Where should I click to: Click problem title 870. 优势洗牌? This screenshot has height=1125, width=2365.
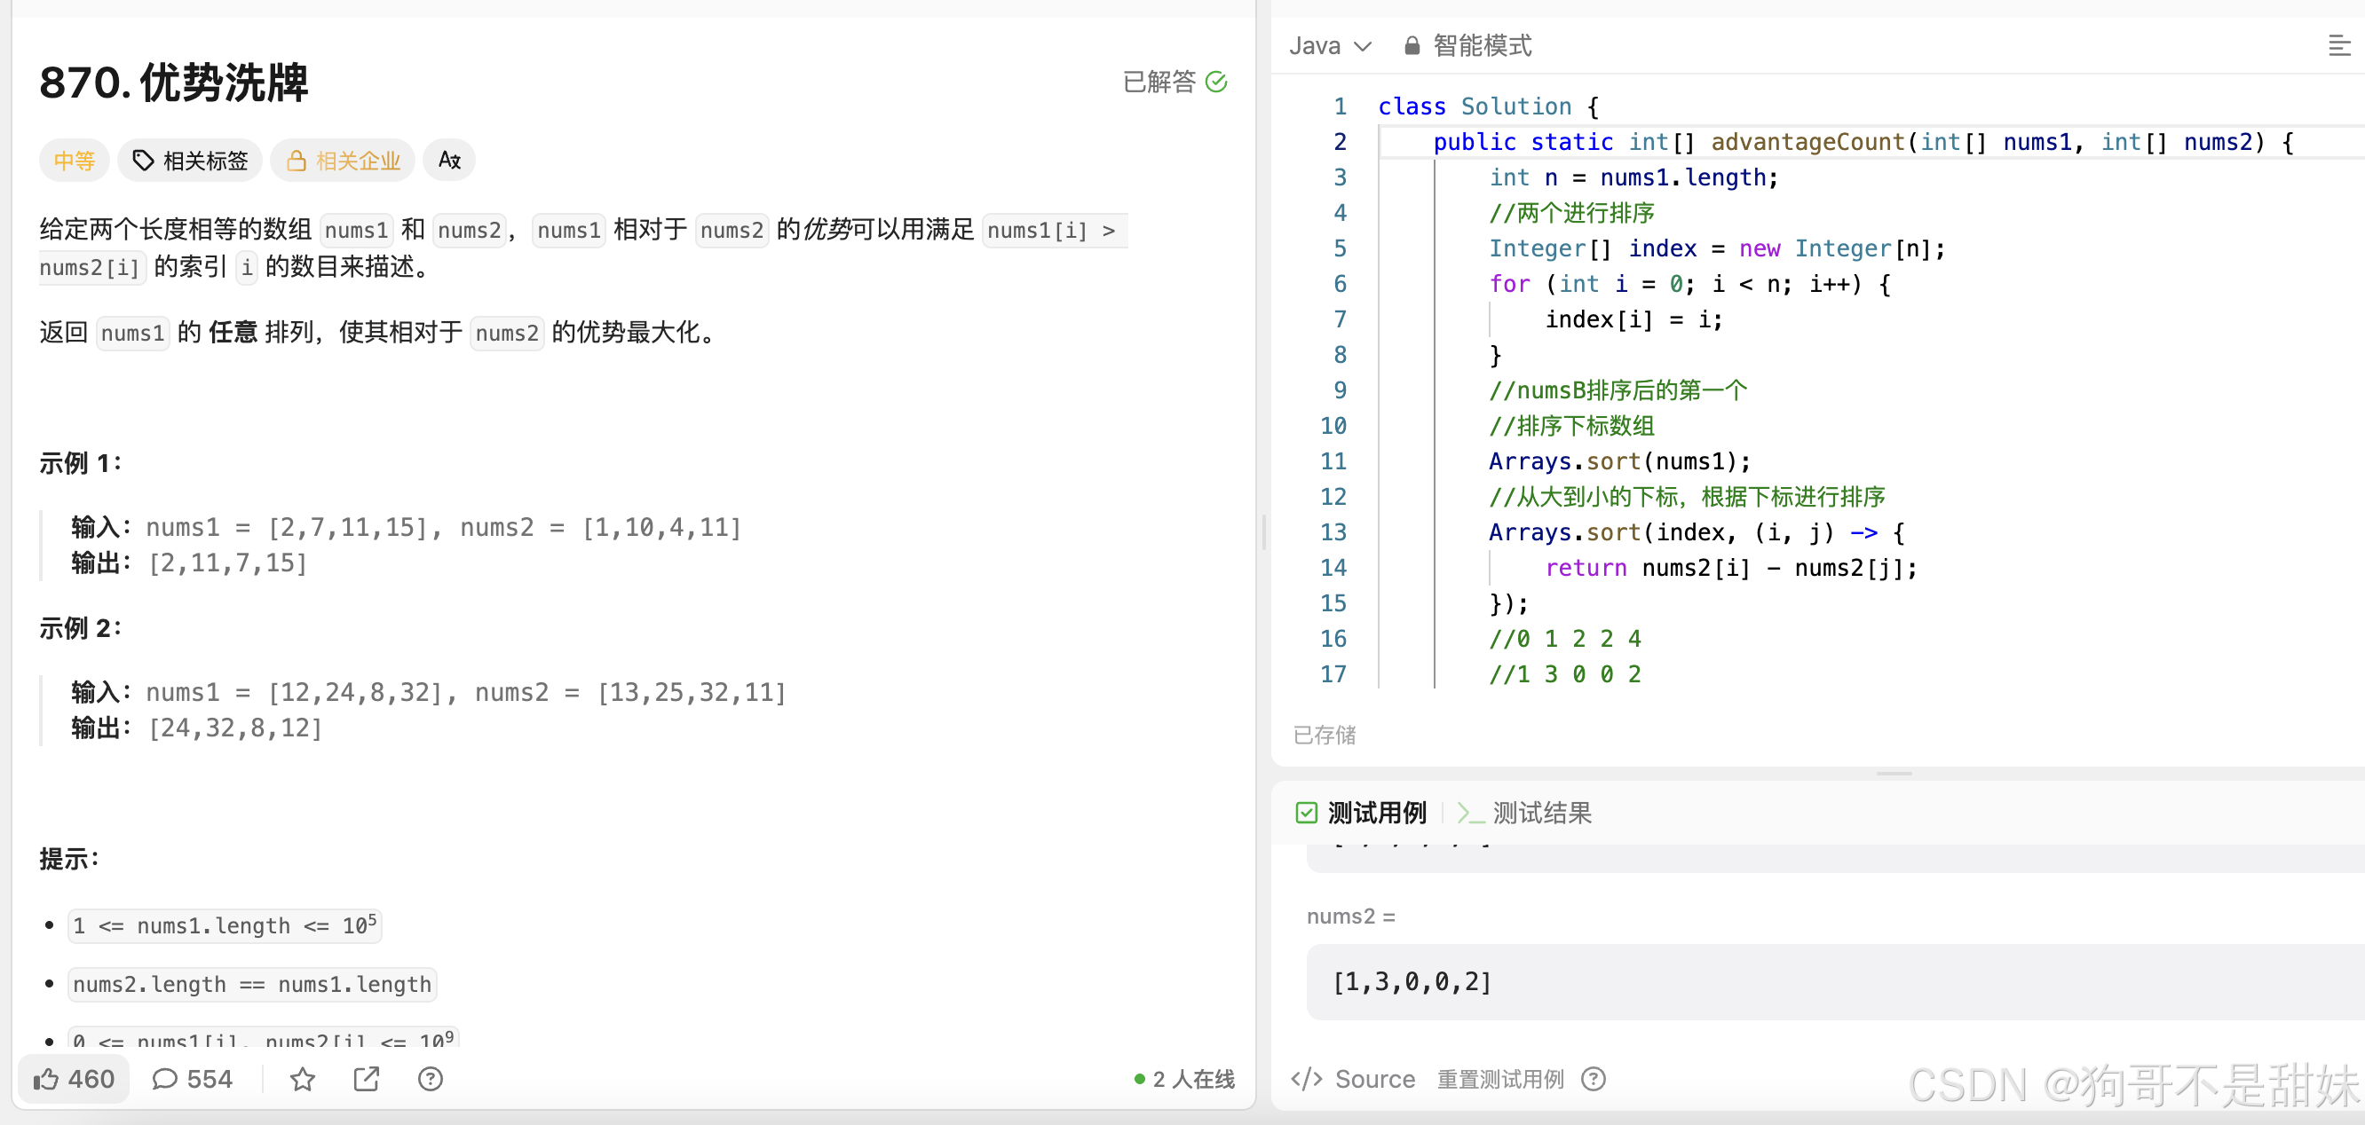coord(174,83)
